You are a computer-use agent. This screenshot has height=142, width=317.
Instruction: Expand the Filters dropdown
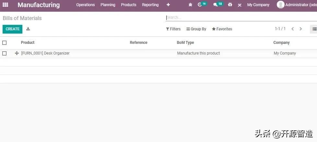(x=173, y=29)
